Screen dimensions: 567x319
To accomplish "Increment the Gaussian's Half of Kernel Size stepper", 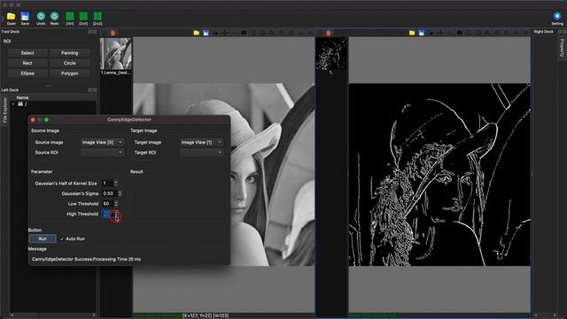I will [x=116, y=182].
